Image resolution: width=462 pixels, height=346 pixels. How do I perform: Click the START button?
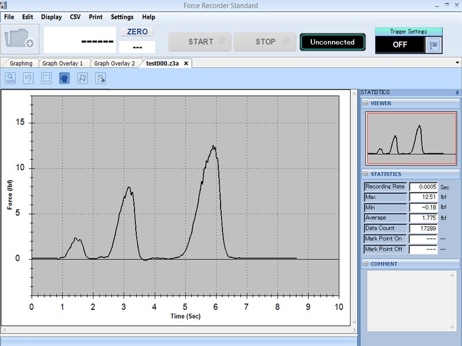200,42
